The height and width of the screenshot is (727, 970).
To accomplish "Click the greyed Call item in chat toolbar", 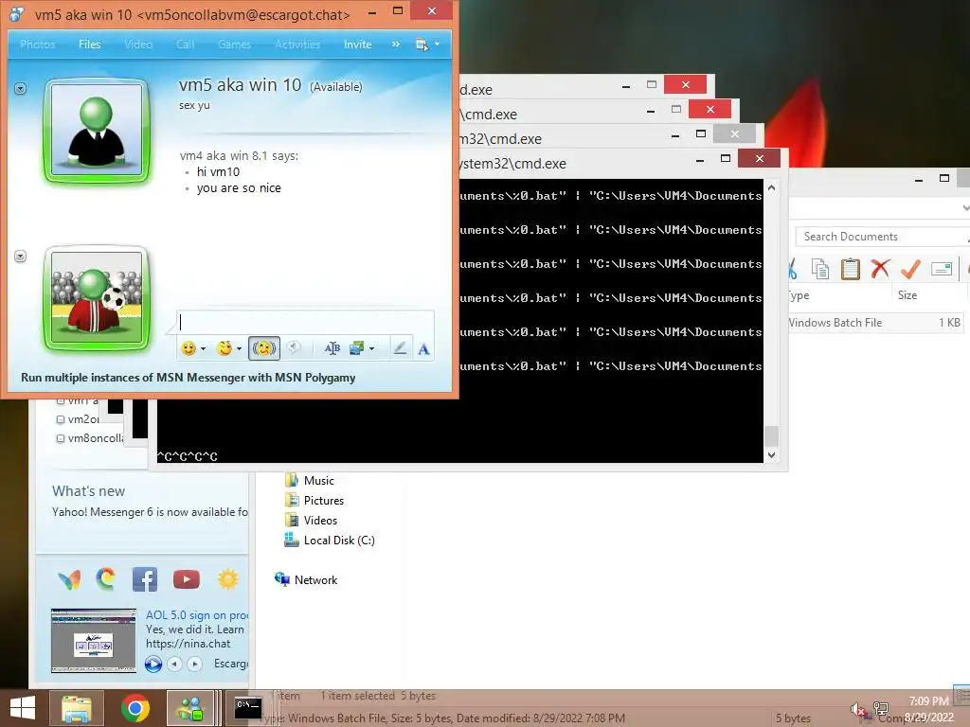I will [x=185, y=44].
